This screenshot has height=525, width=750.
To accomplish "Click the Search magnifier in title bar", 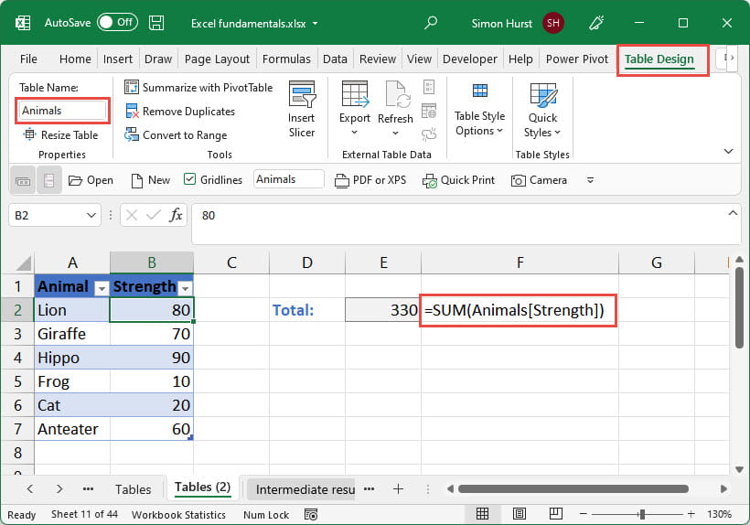I will click(432, 23).
